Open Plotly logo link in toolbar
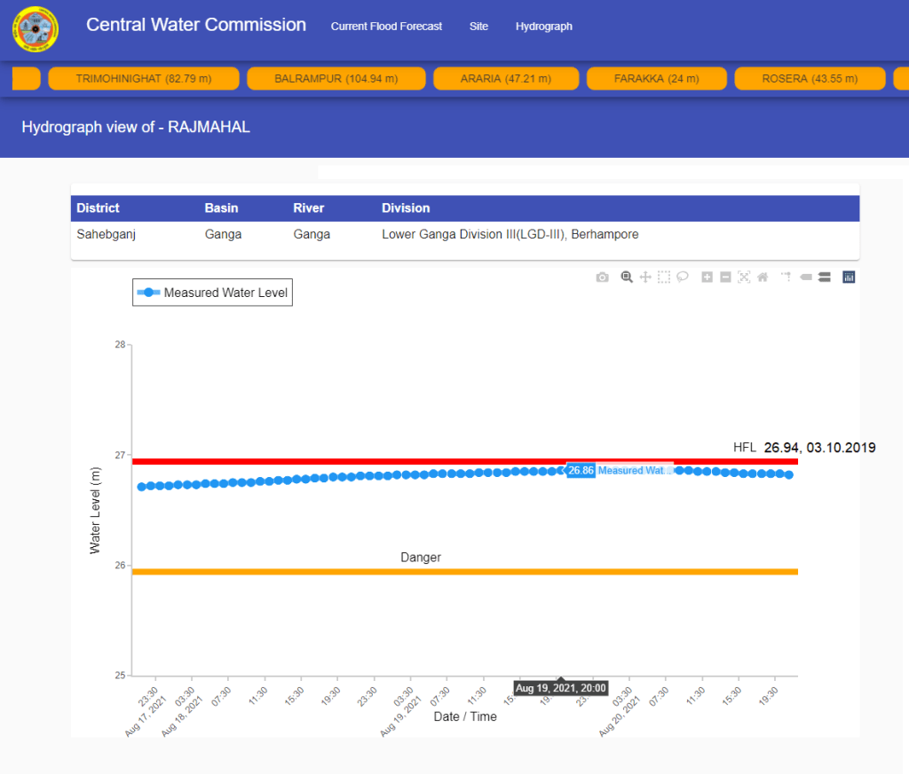Viewport: 909px width, 774px height. pyautogui.click(x=849, y=278)
